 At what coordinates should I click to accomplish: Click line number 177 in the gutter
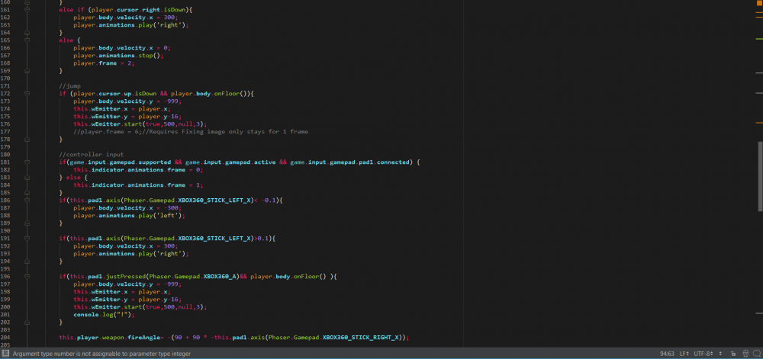[x=6, y=132]
